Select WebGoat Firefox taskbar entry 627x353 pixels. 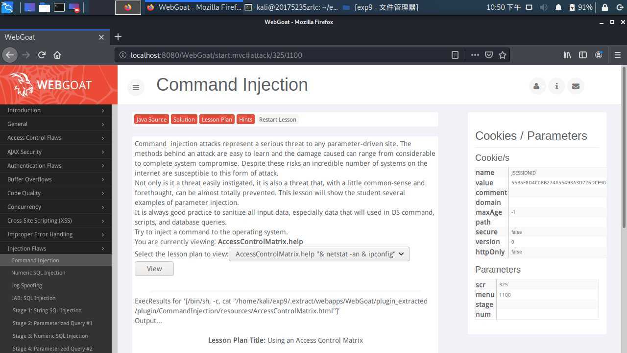point(194,7)
